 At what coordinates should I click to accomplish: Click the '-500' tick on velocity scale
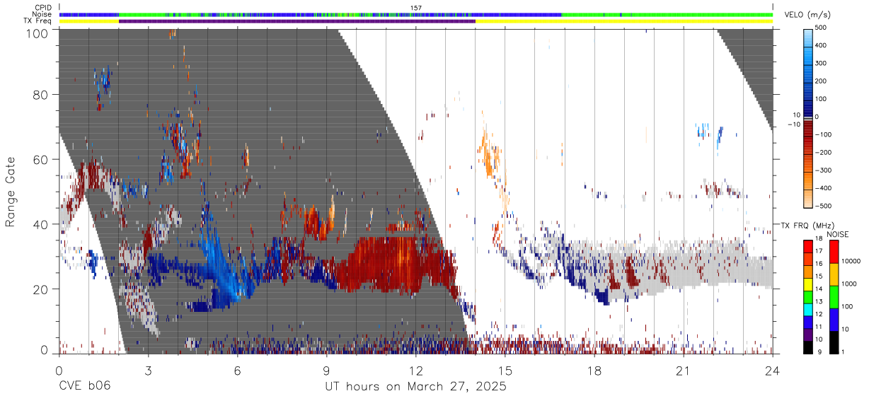823,206
